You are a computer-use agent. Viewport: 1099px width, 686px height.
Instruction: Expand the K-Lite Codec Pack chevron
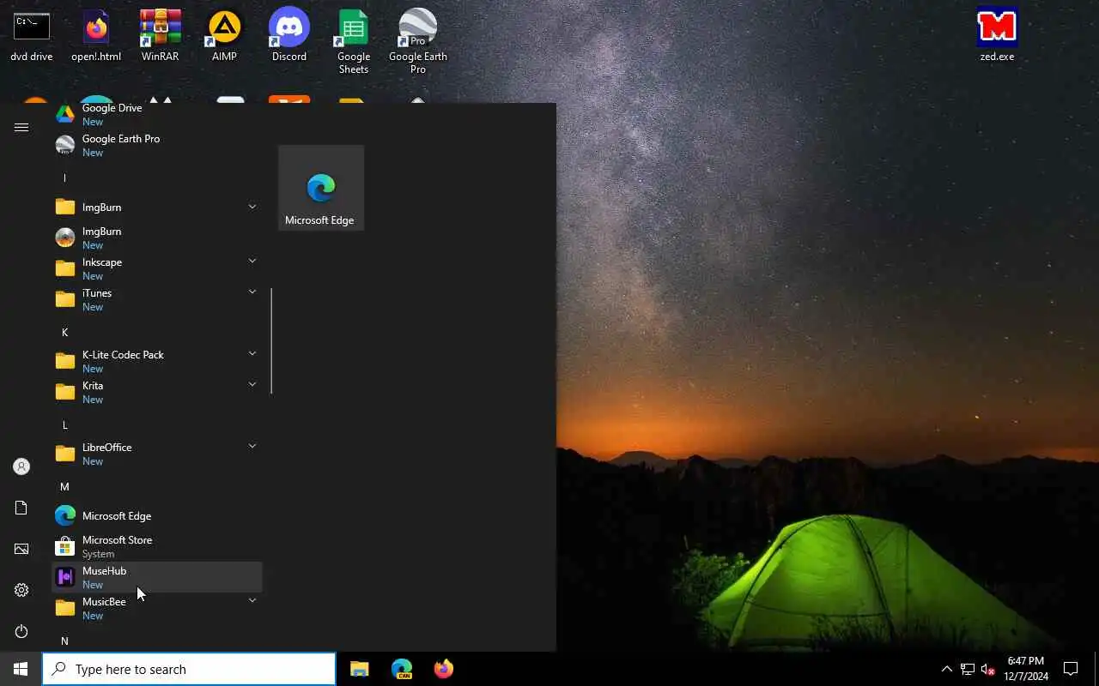click(252, 353)
